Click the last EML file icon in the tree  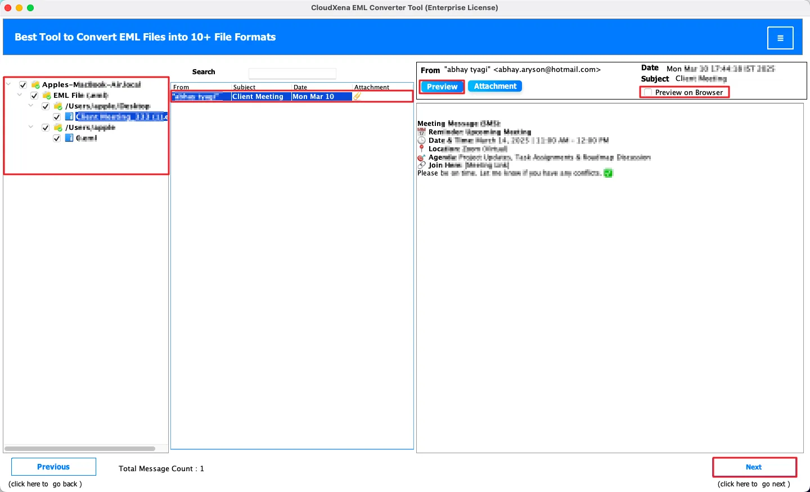pos(69,138)
